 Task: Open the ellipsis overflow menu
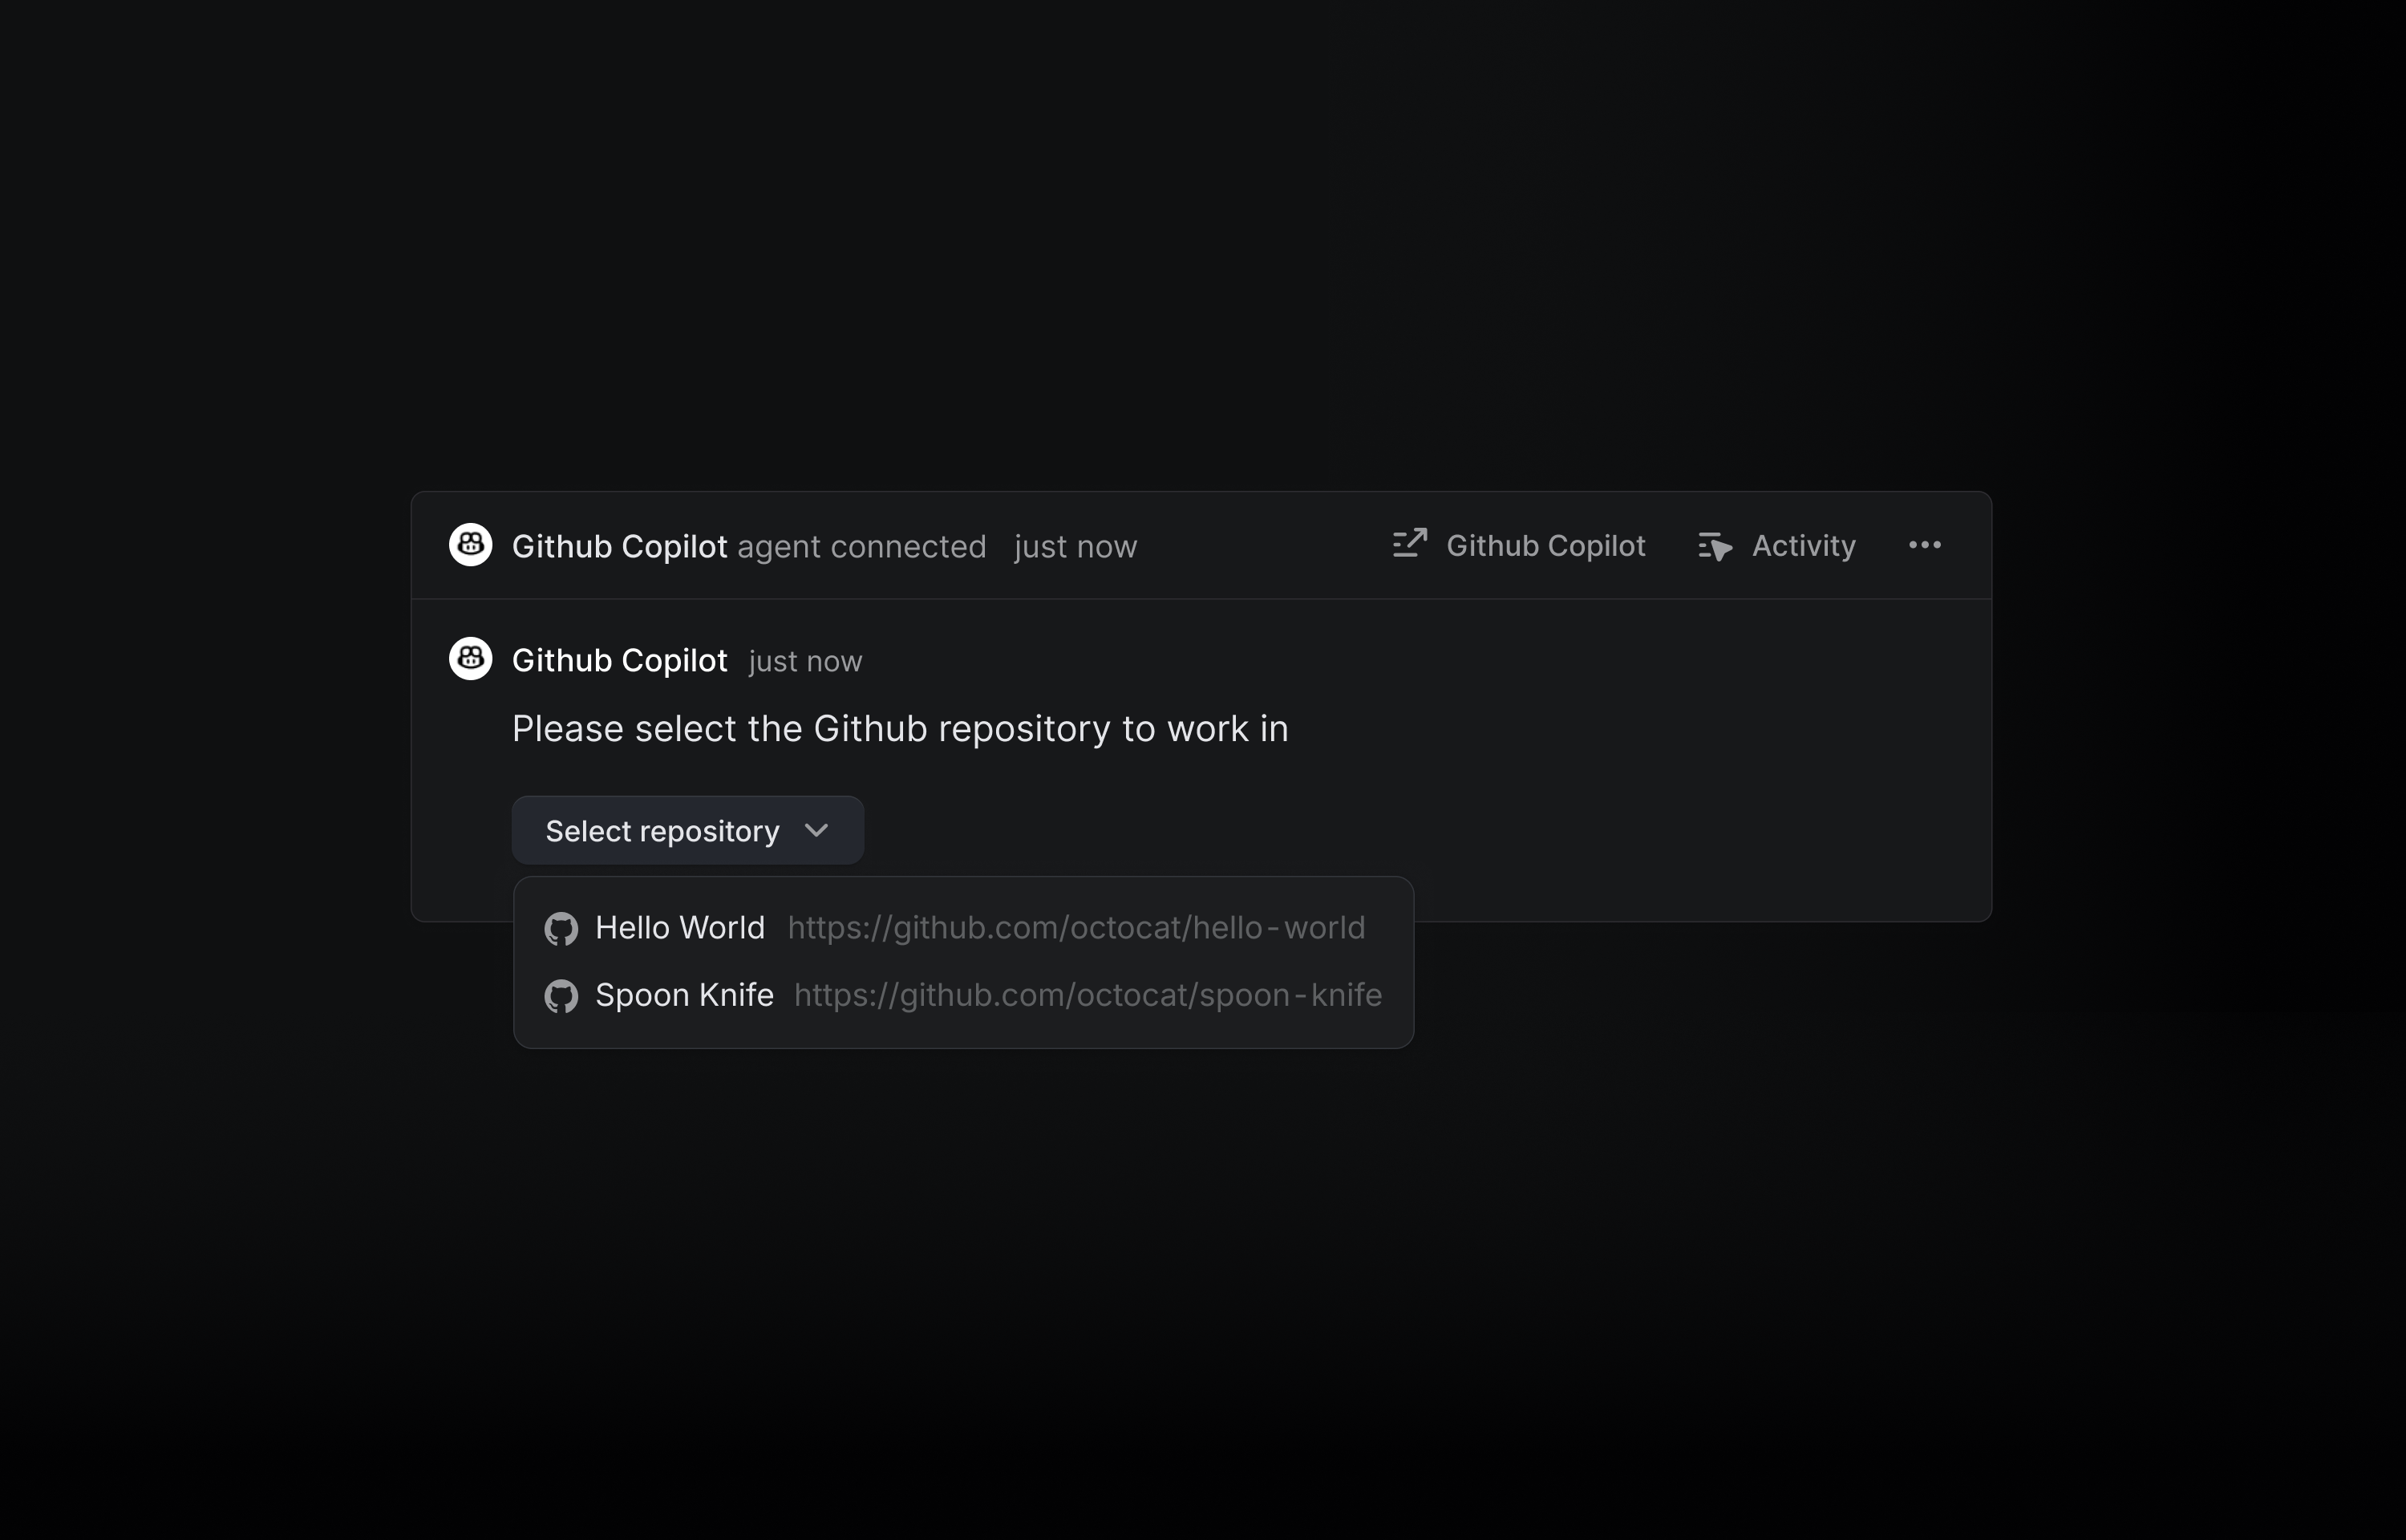[1924, 545]
